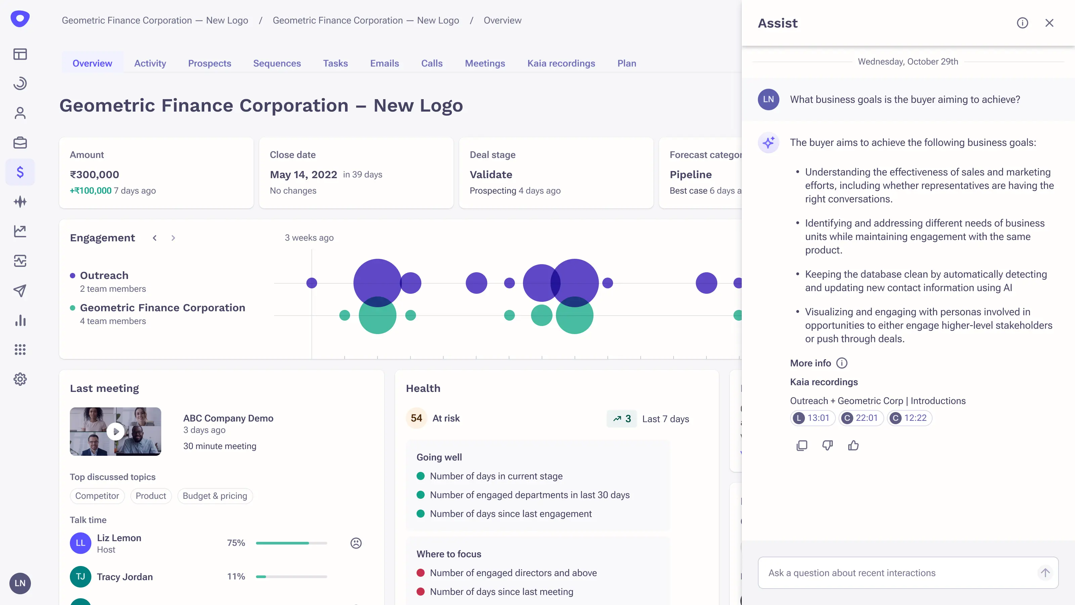Navigate to next Engagement period
The image size is (1075, 605).
tap(173, 238)
